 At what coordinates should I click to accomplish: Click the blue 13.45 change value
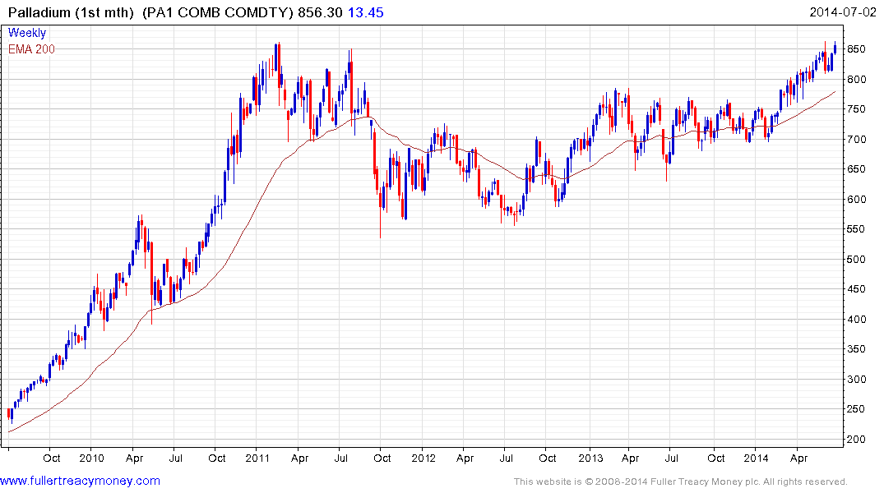(365, 12)
